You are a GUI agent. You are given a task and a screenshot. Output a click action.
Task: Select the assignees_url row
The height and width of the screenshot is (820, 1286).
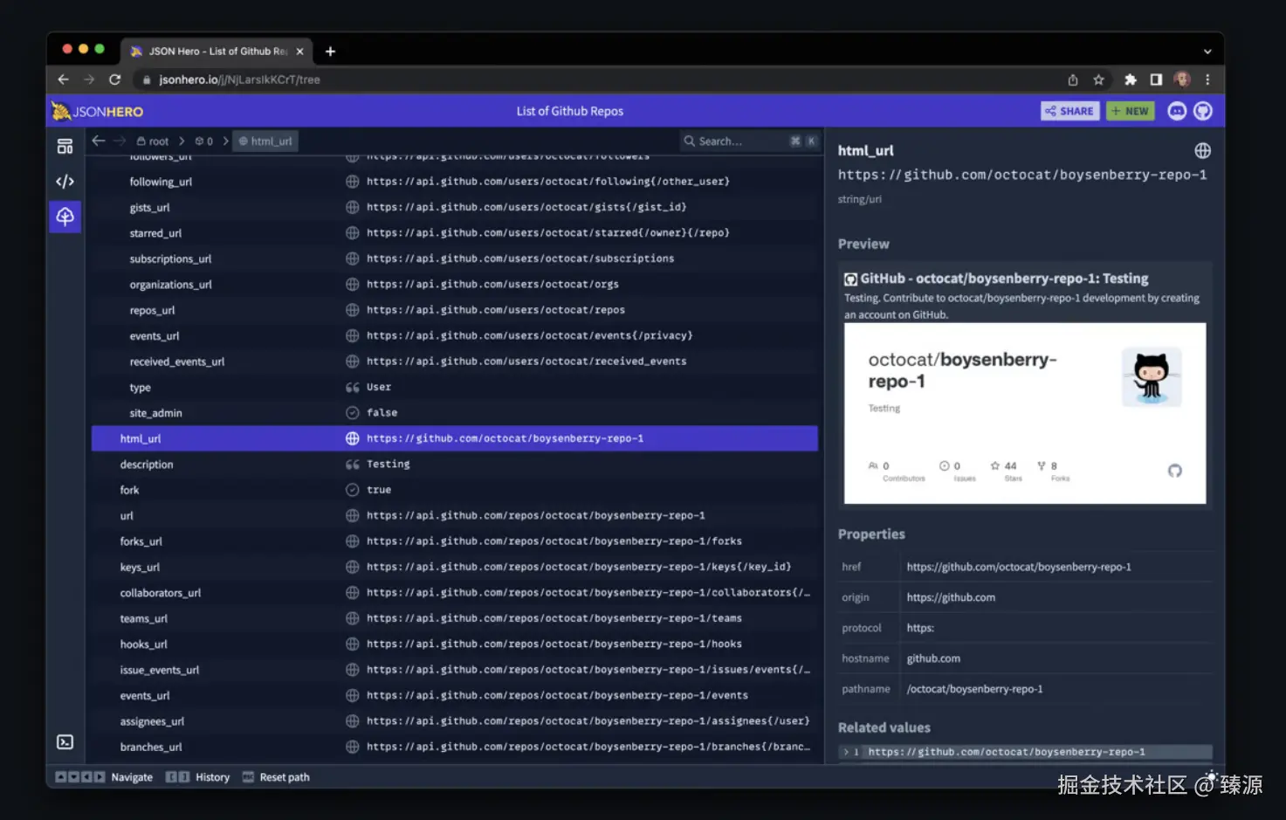point(454,721)
